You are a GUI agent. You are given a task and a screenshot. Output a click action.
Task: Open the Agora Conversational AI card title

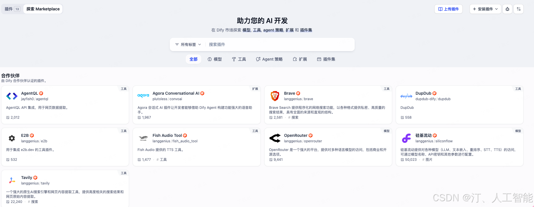click(x=176, y=93)
